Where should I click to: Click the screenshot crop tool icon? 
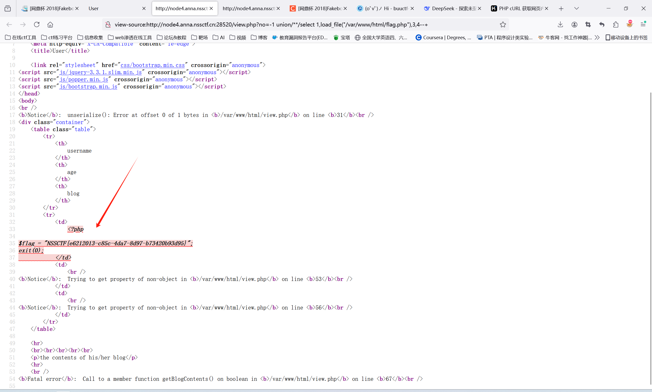[x=588, y=24]
